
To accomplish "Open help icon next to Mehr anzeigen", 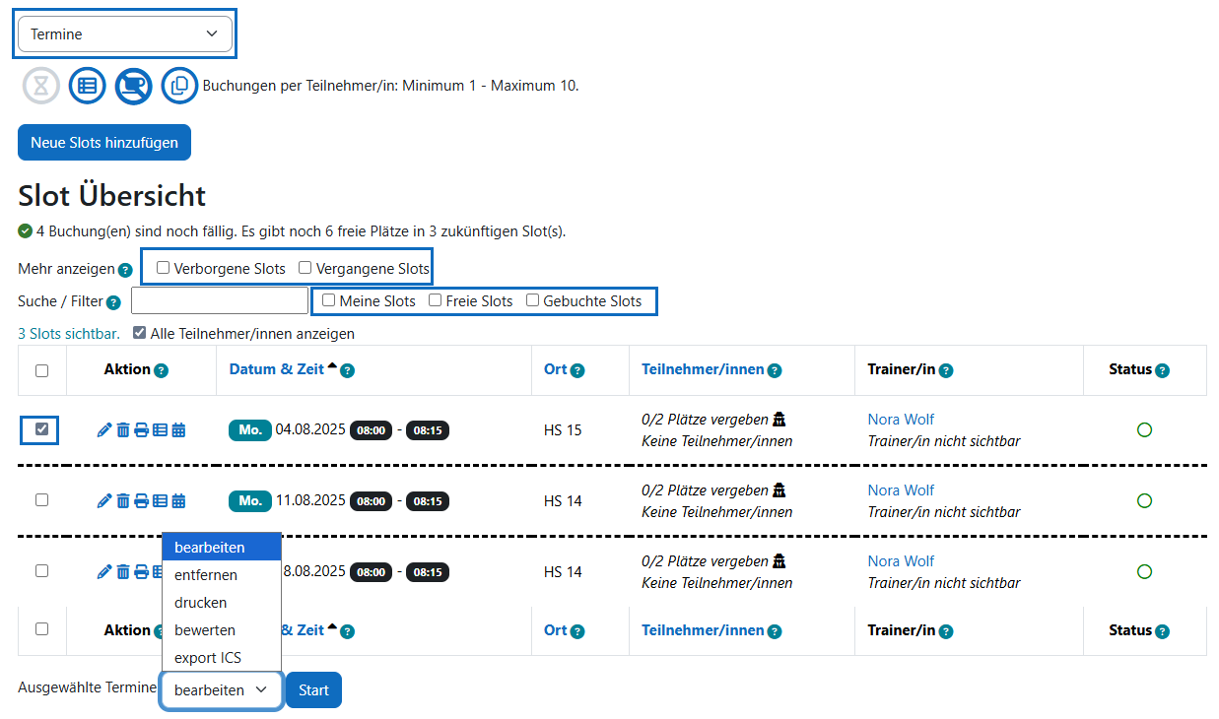I will 125,270.
